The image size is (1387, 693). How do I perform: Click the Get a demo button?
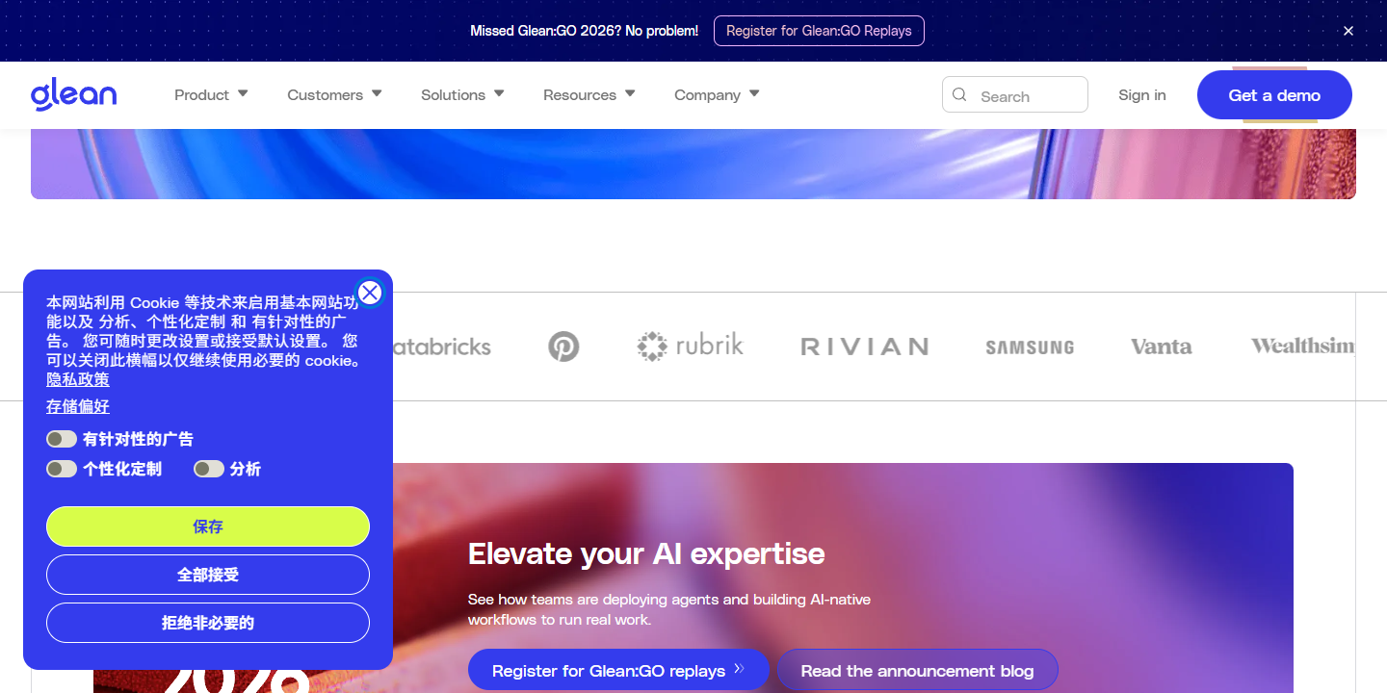point(1274,95)
